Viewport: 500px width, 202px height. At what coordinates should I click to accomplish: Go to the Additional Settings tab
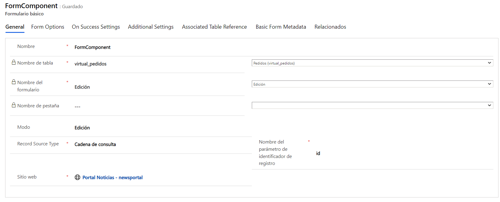(151, 27)
